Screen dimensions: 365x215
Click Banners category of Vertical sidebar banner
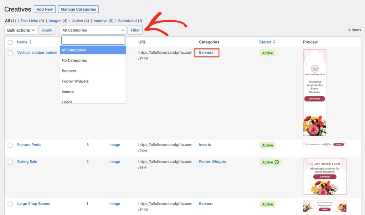pos(206,53)
